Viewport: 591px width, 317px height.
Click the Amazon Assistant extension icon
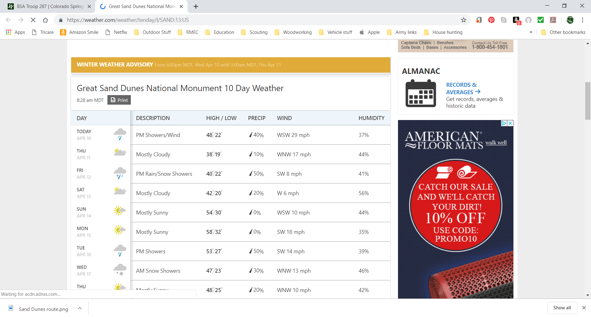[x=516, y=20]
